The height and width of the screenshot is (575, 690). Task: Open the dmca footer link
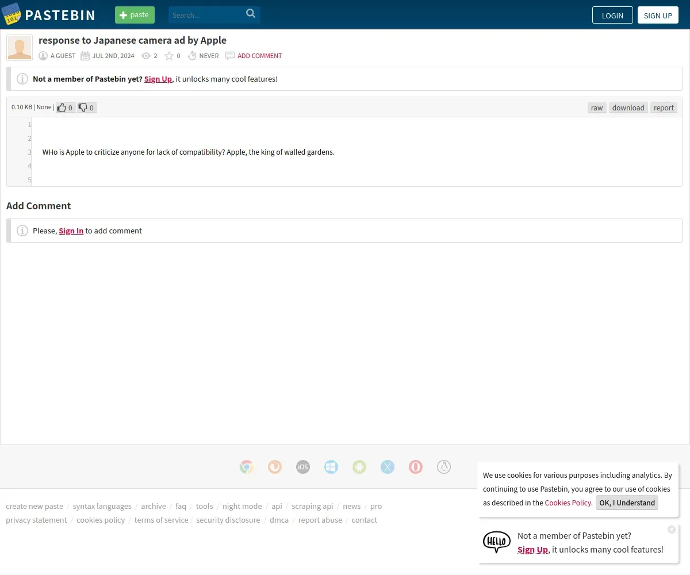coord(279,520)
